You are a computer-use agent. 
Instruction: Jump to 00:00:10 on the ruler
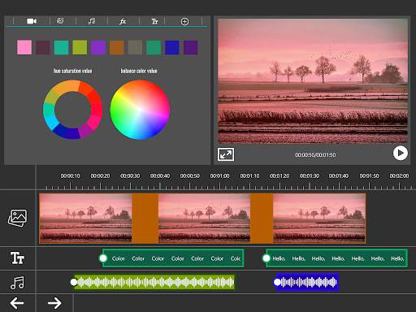70,176
